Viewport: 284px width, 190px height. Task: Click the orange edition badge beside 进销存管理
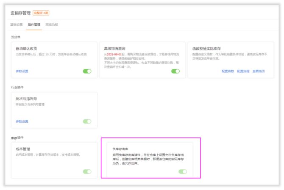point(40,13)
